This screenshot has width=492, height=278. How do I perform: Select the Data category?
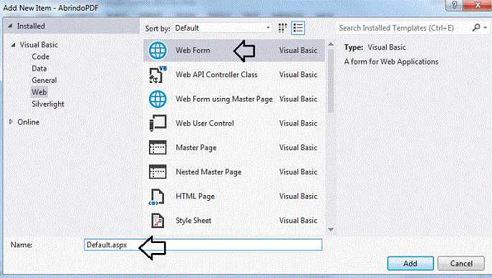pos(39,68)
